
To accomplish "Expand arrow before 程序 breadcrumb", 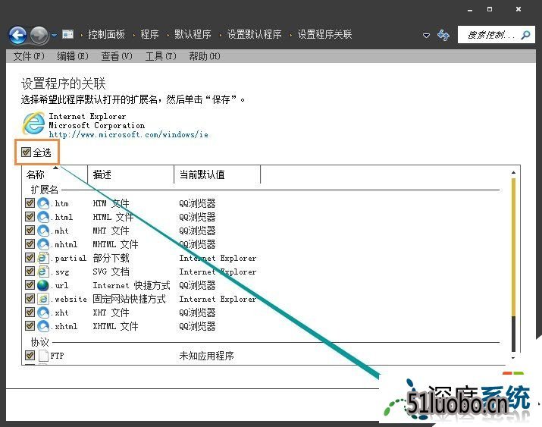I will [133, 35].
